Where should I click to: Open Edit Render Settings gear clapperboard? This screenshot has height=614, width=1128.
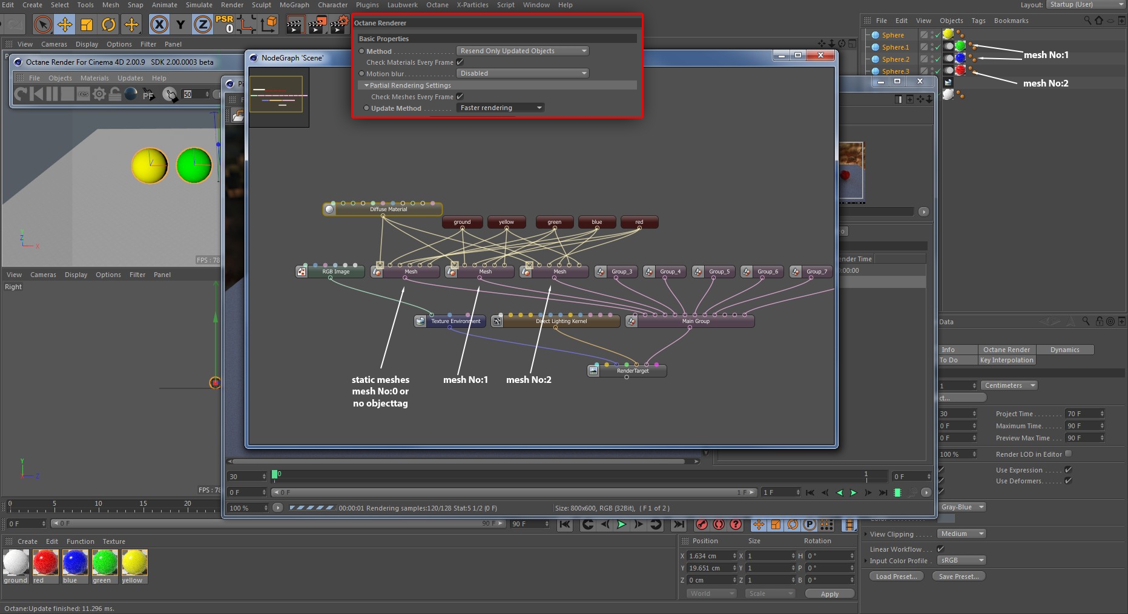pyautogui.click(x=339, y=25)
